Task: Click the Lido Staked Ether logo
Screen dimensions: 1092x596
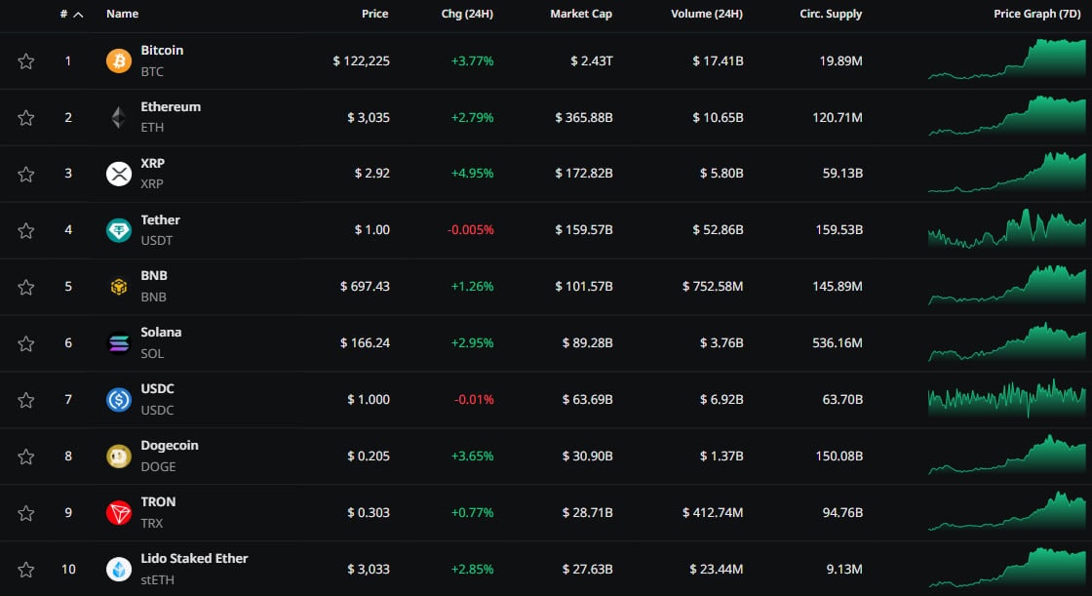Action: click(118, 569)
